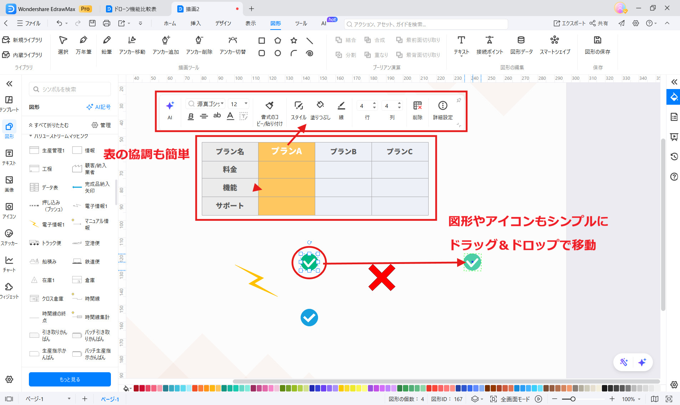The image size is (680, 405).
Task: Select the arc drawing tool
Action: point(294,53)
